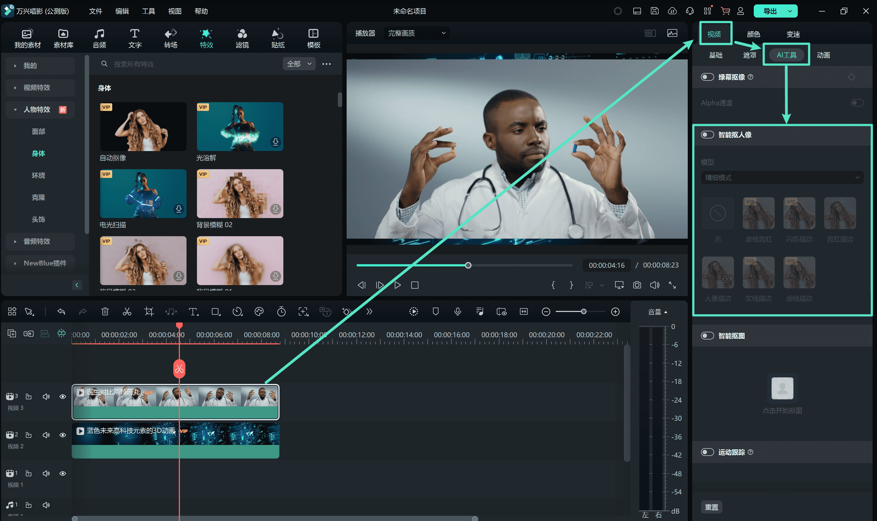Screen dimensions: 877x521
Task: Select the 环绕 effects subcategory
Action: [x=38, y=175]
